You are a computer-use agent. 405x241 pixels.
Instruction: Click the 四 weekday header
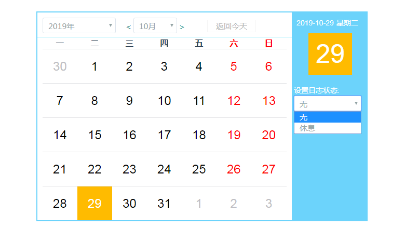(164, 43)
